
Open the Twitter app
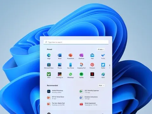pyautogui.click(x=103, y=66)
